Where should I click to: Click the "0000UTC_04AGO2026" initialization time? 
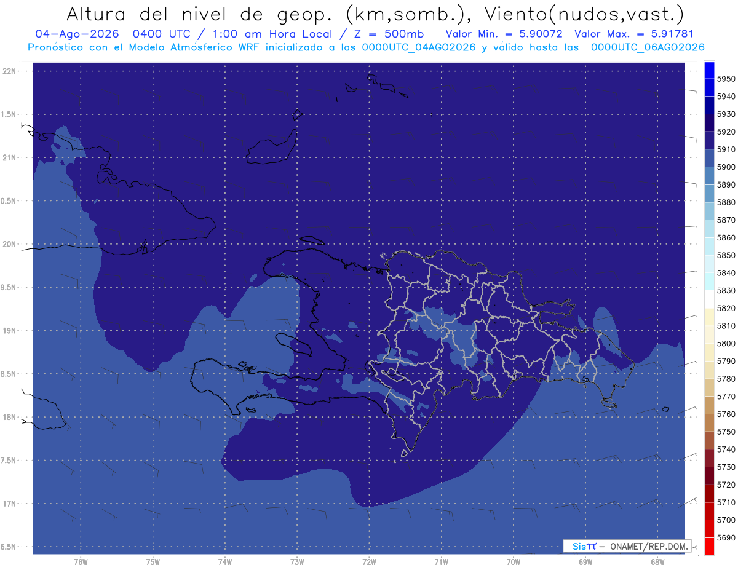pyautogui.click(x=419, y=47)
